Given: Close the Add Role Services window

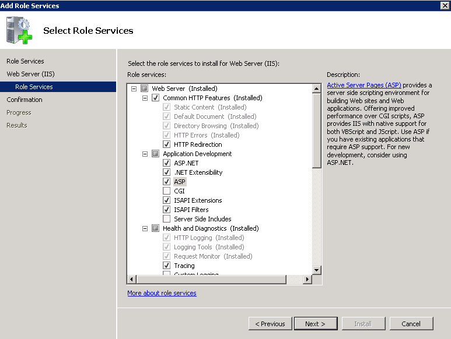Looking at the screenshot, I should tap(445, 5).
